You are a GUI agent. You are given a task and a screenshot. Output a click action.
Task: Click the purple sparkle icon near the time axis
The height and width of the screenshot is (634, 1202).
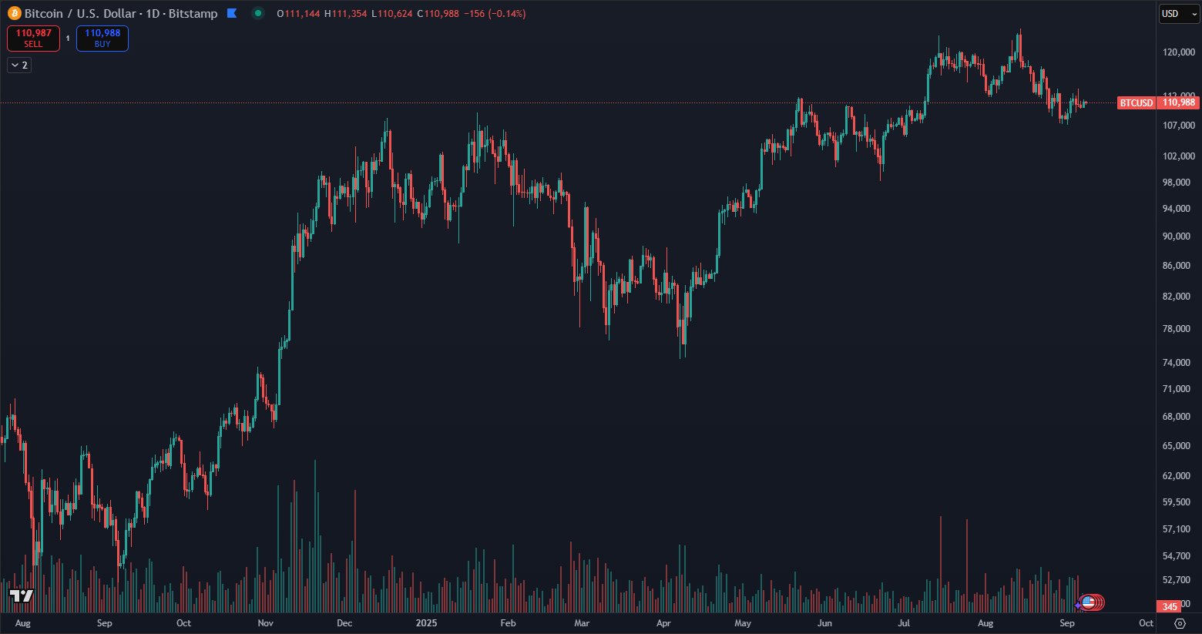[1078, 605]
